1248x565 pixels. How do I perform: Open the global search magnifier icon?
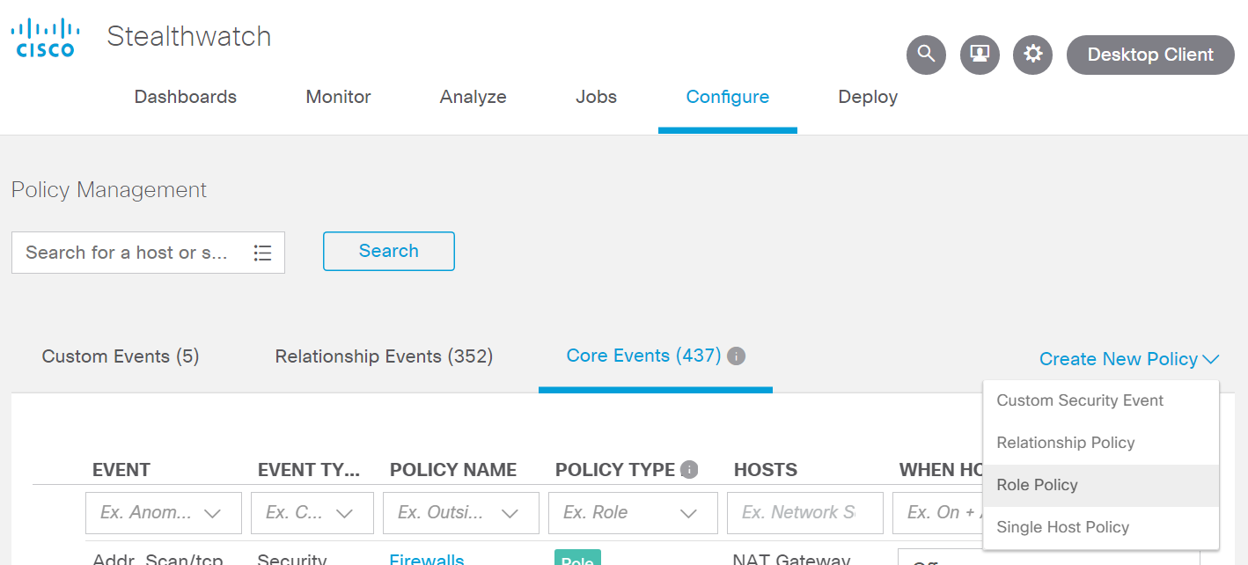click(x=926, y=55)
